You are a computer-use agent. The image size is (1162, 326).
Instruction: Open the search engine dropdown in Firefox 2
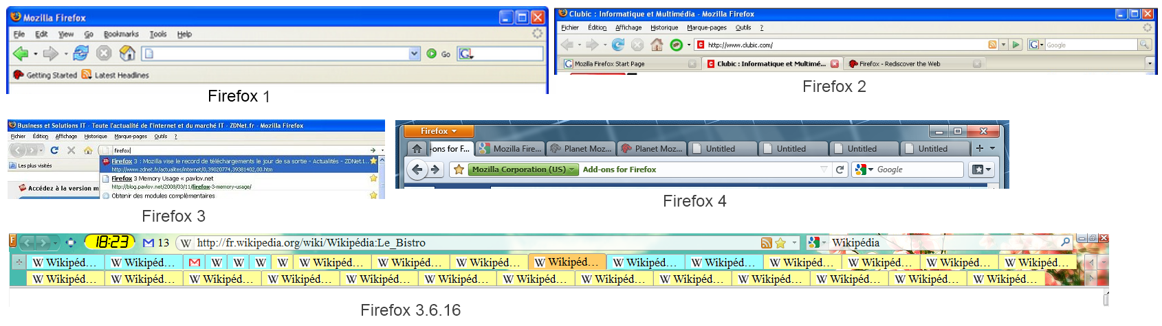(x=1036, y=45)
